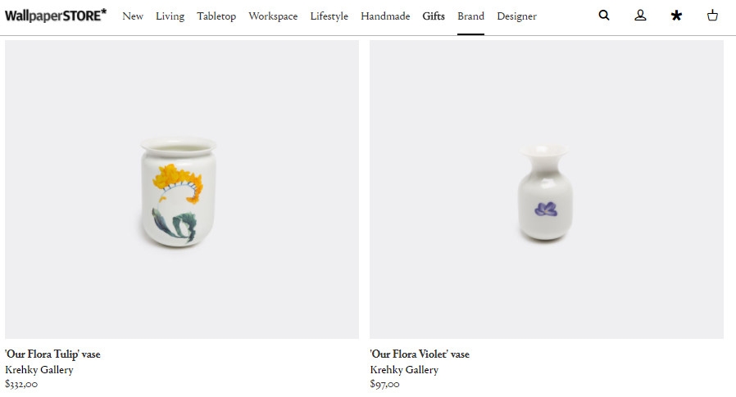Browse the Lifestyle category
This screenshot has height=397, width=736.
(x=329, y=16)
